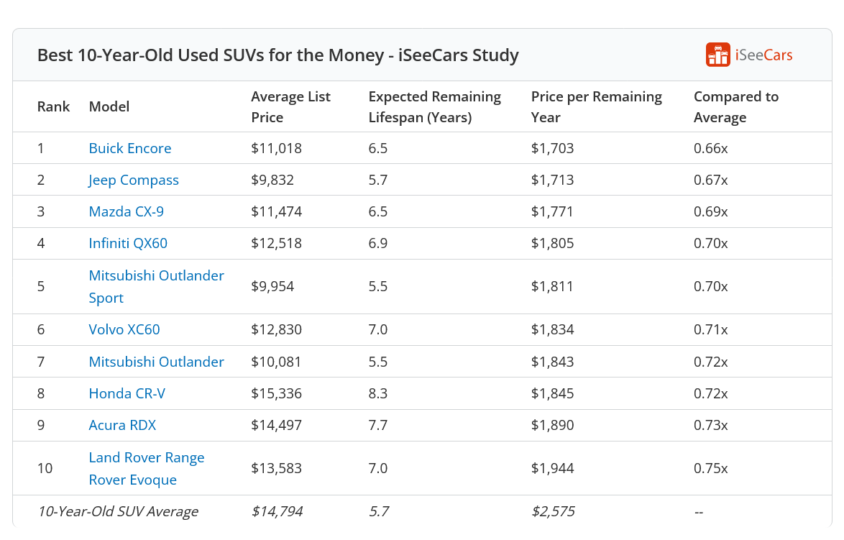Screen dimensions: 844x540
Task: Open the Acura RDX link
Action: click(x=122, y=425)
